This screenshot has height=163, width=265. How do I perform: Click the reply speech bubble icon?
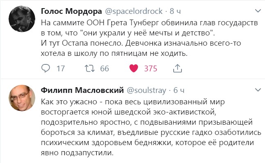click(45, 68)
